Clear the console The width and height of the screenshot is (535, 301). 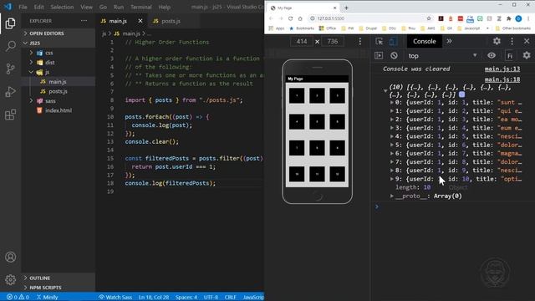point(394,55)
